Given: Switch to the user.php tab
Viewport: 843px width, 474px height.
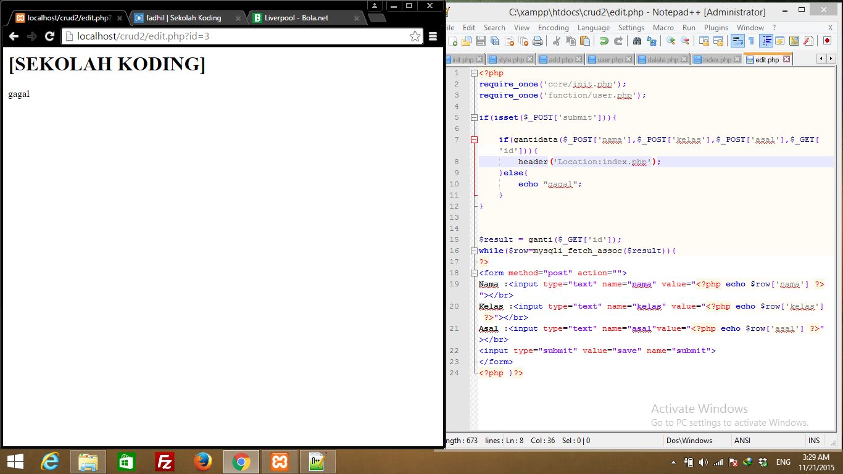Looking at the screenshot, I should click(x=609, y=60).
